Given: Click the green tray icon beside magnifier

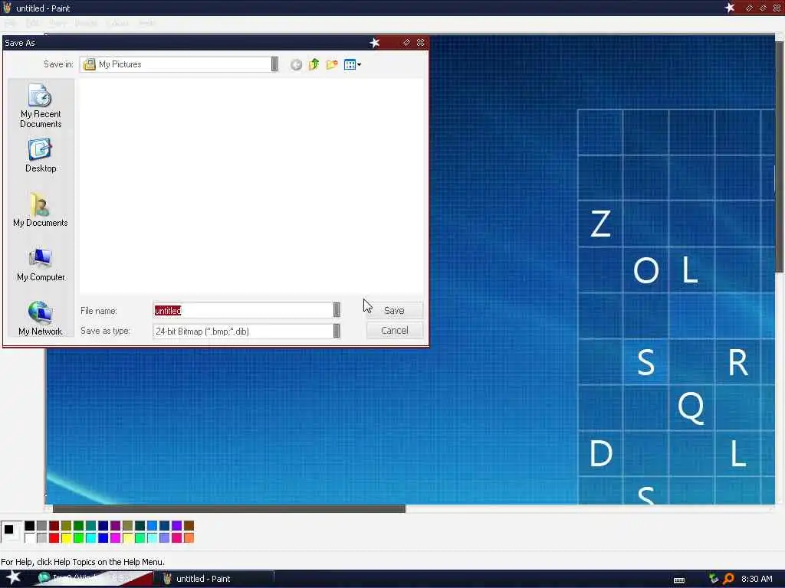Looking at the screenshot, I should pyautogui.click(x=714, y=579).
